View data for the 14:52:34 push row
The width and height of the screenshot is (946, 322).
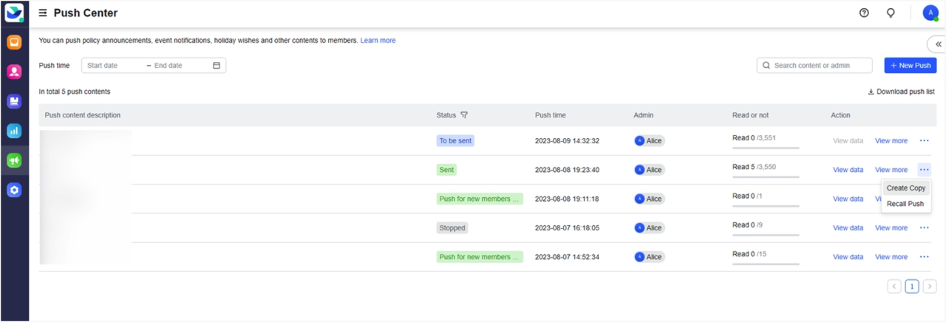pos(848,257)
